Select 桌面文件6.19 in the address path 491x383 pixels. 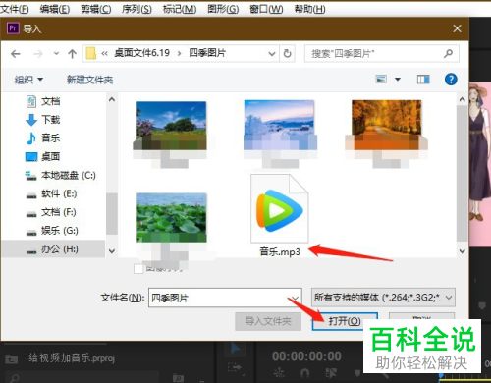click(141, 53)
